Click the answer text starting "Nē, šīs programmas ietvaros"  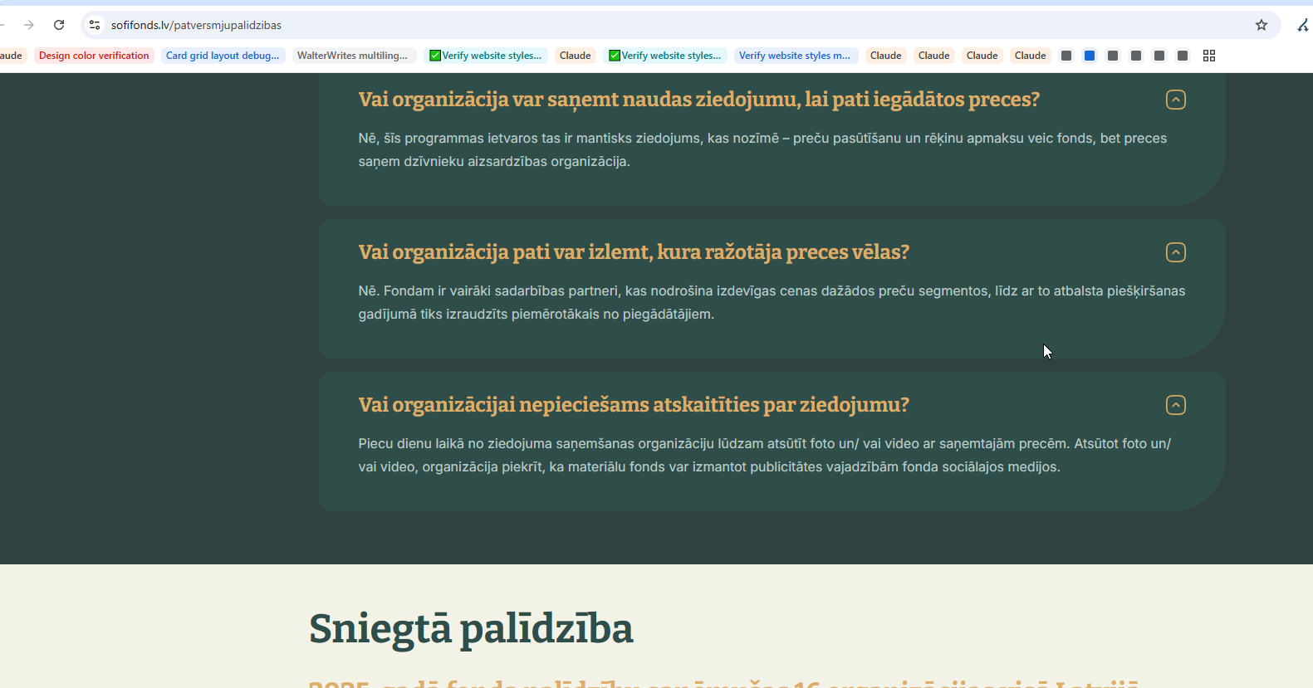[x=762, y=150]
